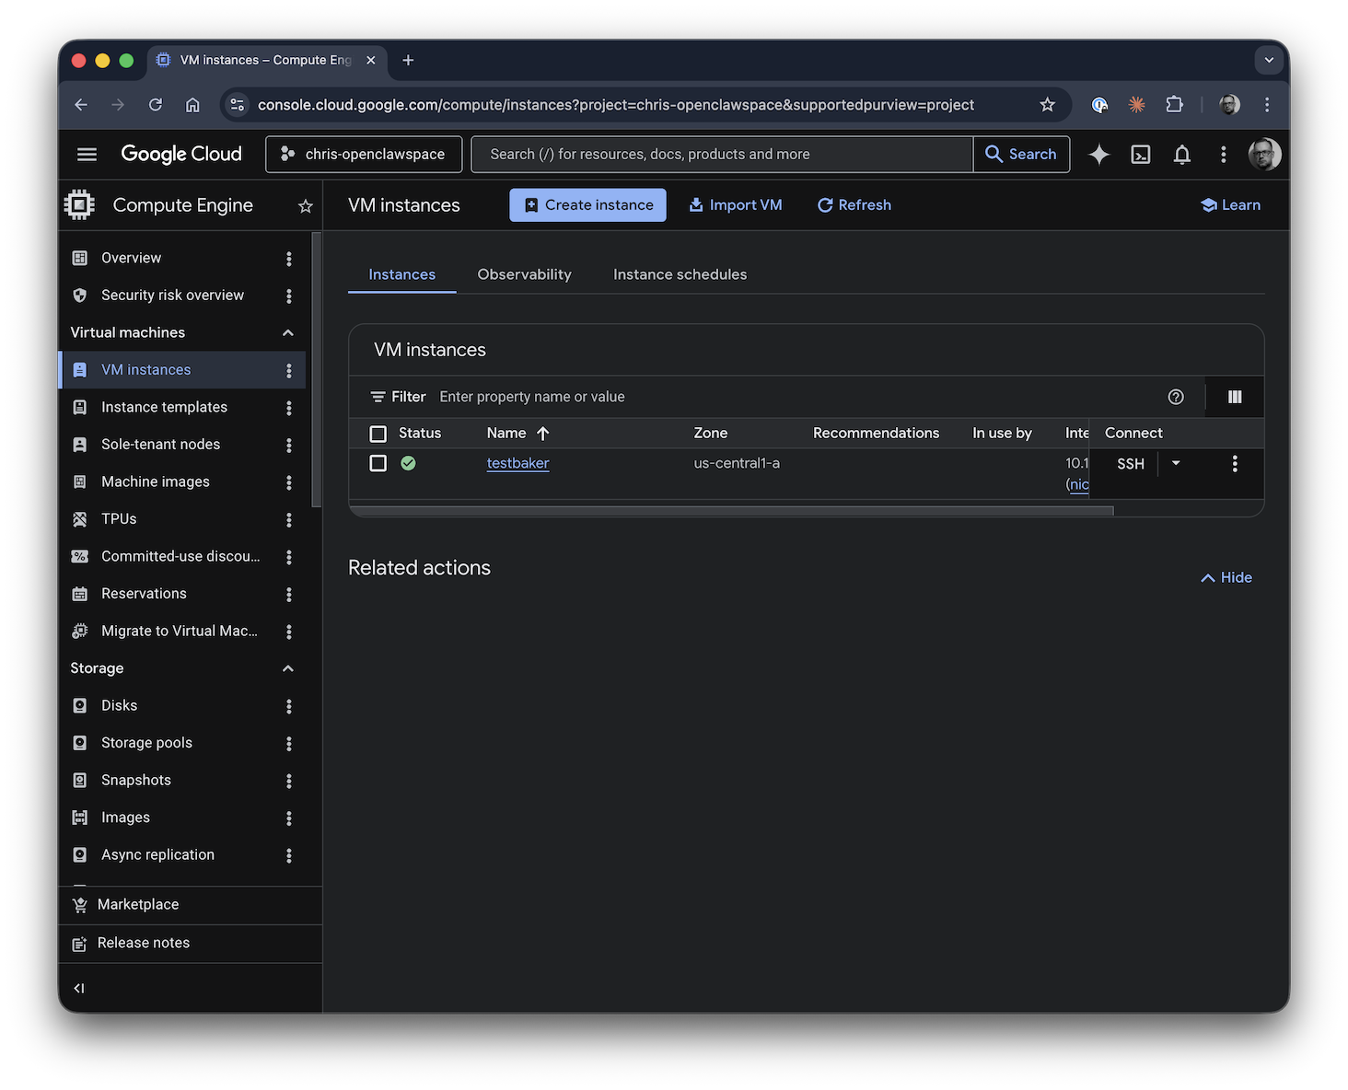Switch to the Observability tab
The image size is (1348, 1090).
(x=524, y=274)
